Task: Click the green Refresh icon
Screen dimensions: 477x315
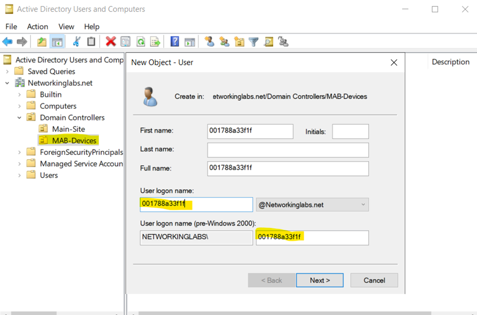Action: (x=141, y=42)
